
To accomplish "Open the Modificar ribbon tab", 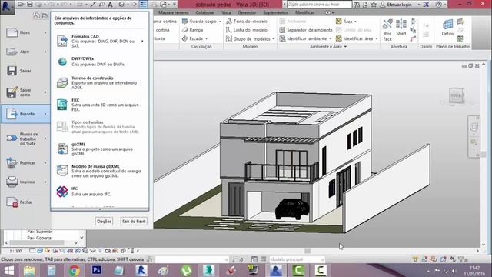I will coord(304,12).
